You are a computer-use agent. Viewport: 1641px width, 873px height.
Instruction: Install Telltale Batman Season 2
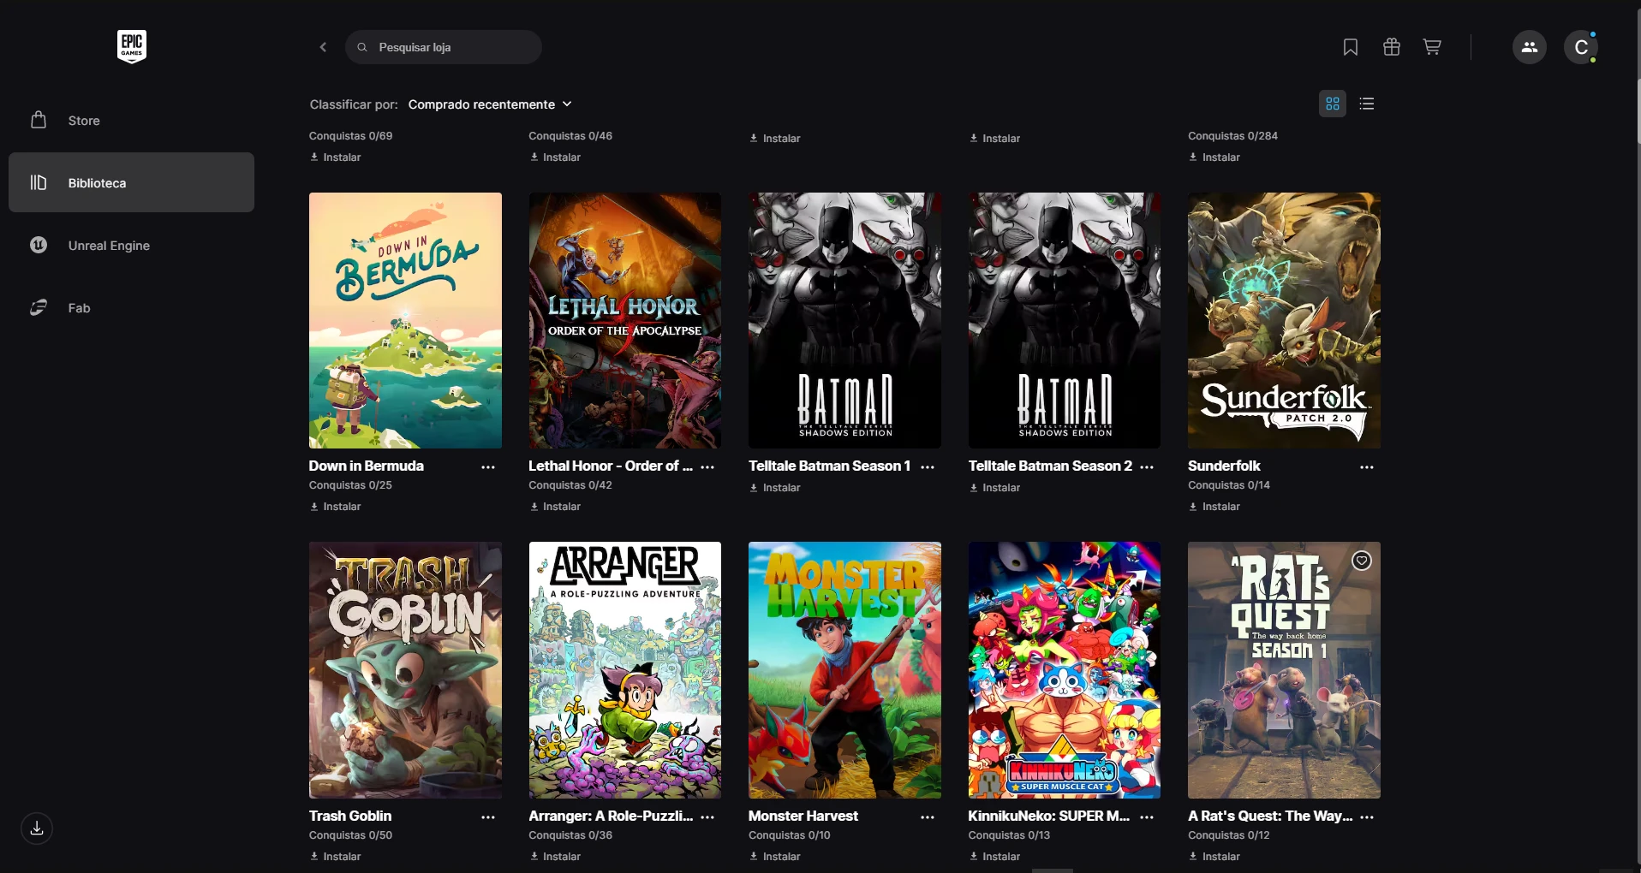pyautogui.click(x=994, y=488)
